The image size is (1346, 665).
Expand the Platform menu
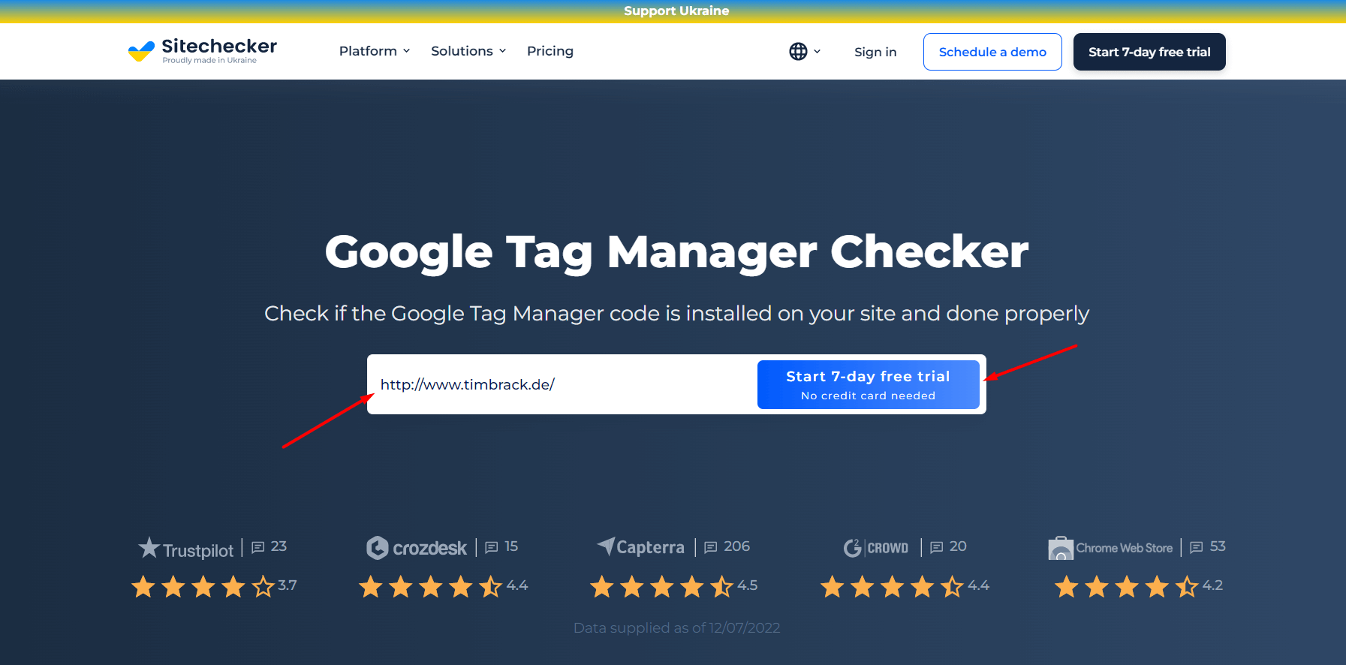click(x=375, y=51)
